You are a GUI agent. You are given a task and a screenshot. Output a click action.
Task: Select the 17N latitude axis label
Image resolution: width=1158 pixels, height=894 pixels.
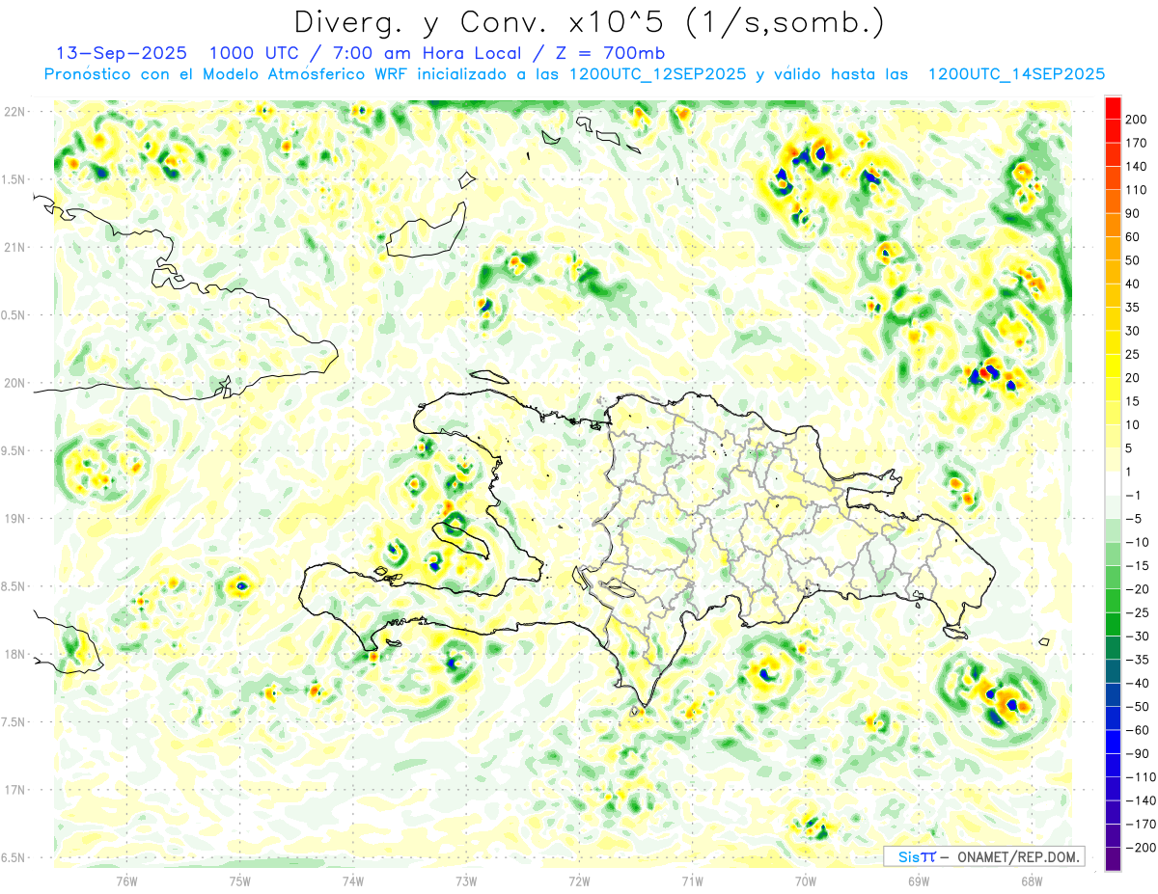click(15, 790)
